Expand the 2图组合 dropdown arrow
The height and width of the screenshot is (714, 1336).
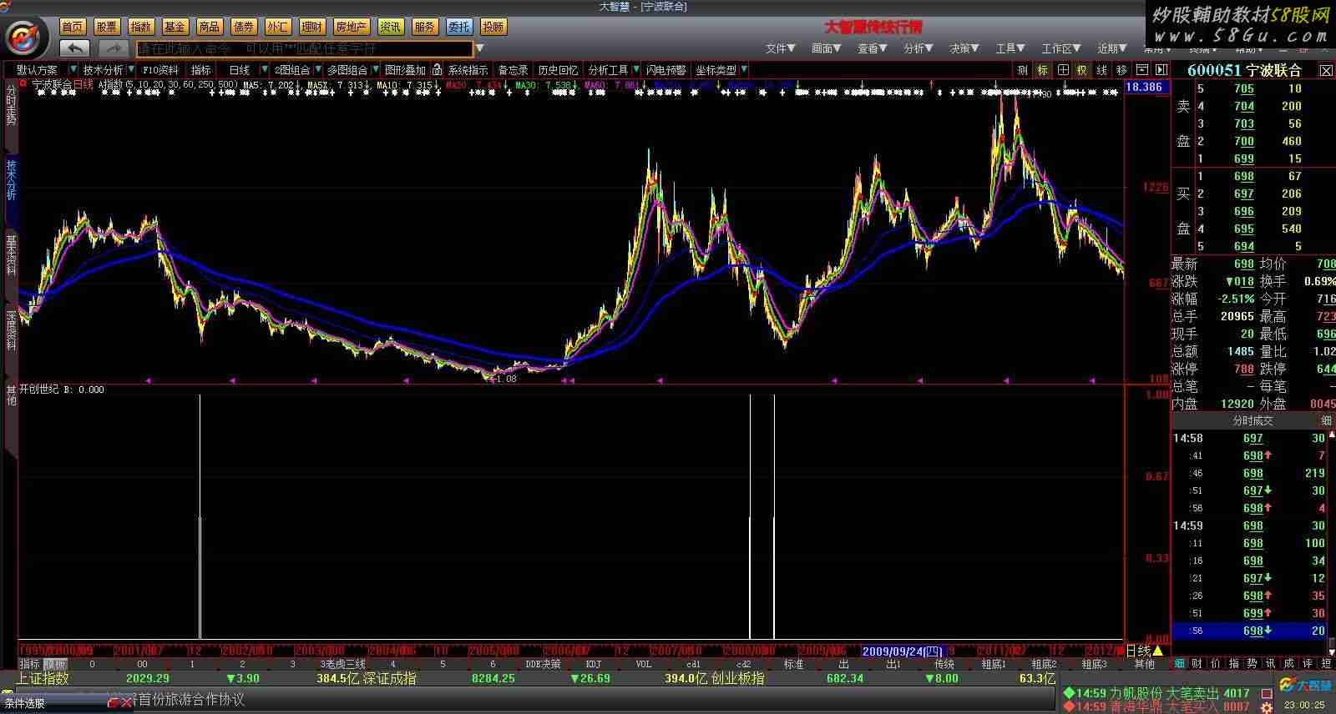(317, 70)
